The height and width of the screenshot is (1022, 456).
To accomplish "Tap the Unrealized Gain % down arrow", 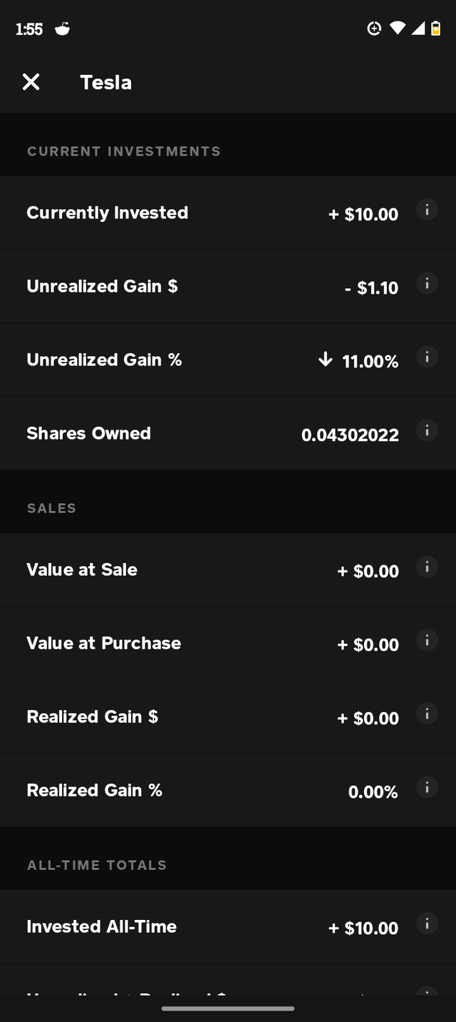I will pyautogui.click(x=326, y=360).
